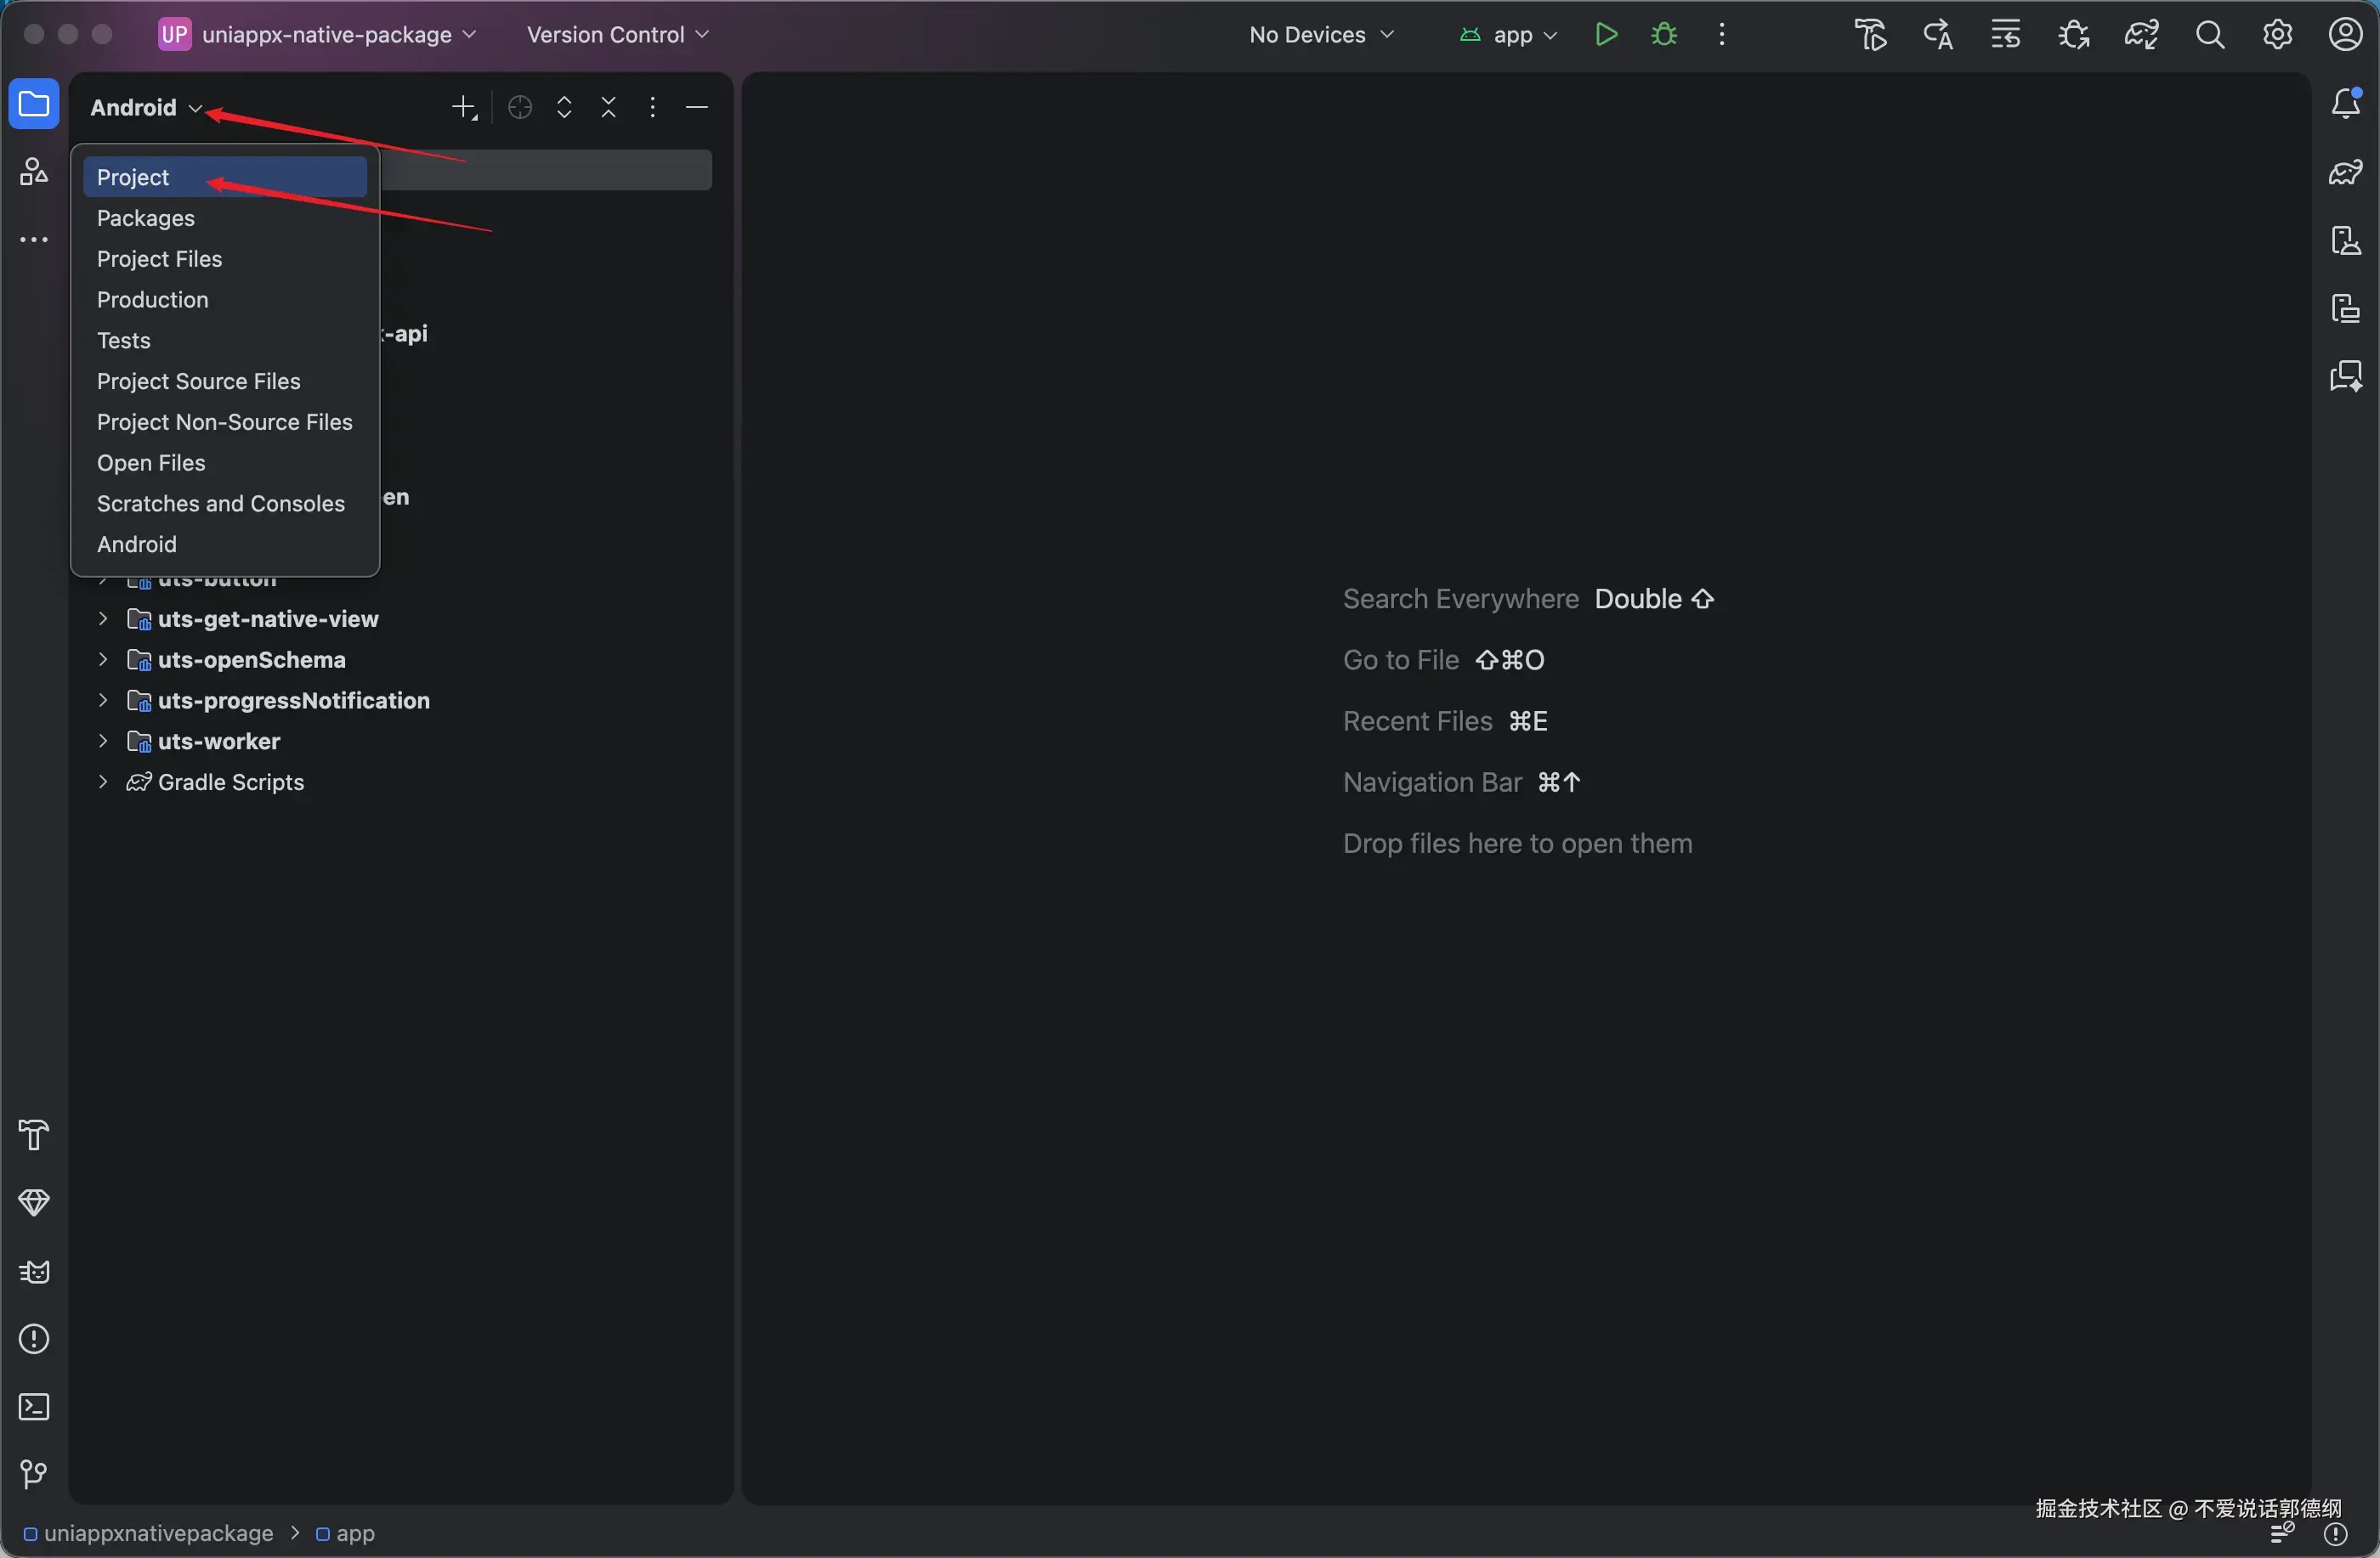
Task: Open the No Devices dropdown
Action: 1321,35
